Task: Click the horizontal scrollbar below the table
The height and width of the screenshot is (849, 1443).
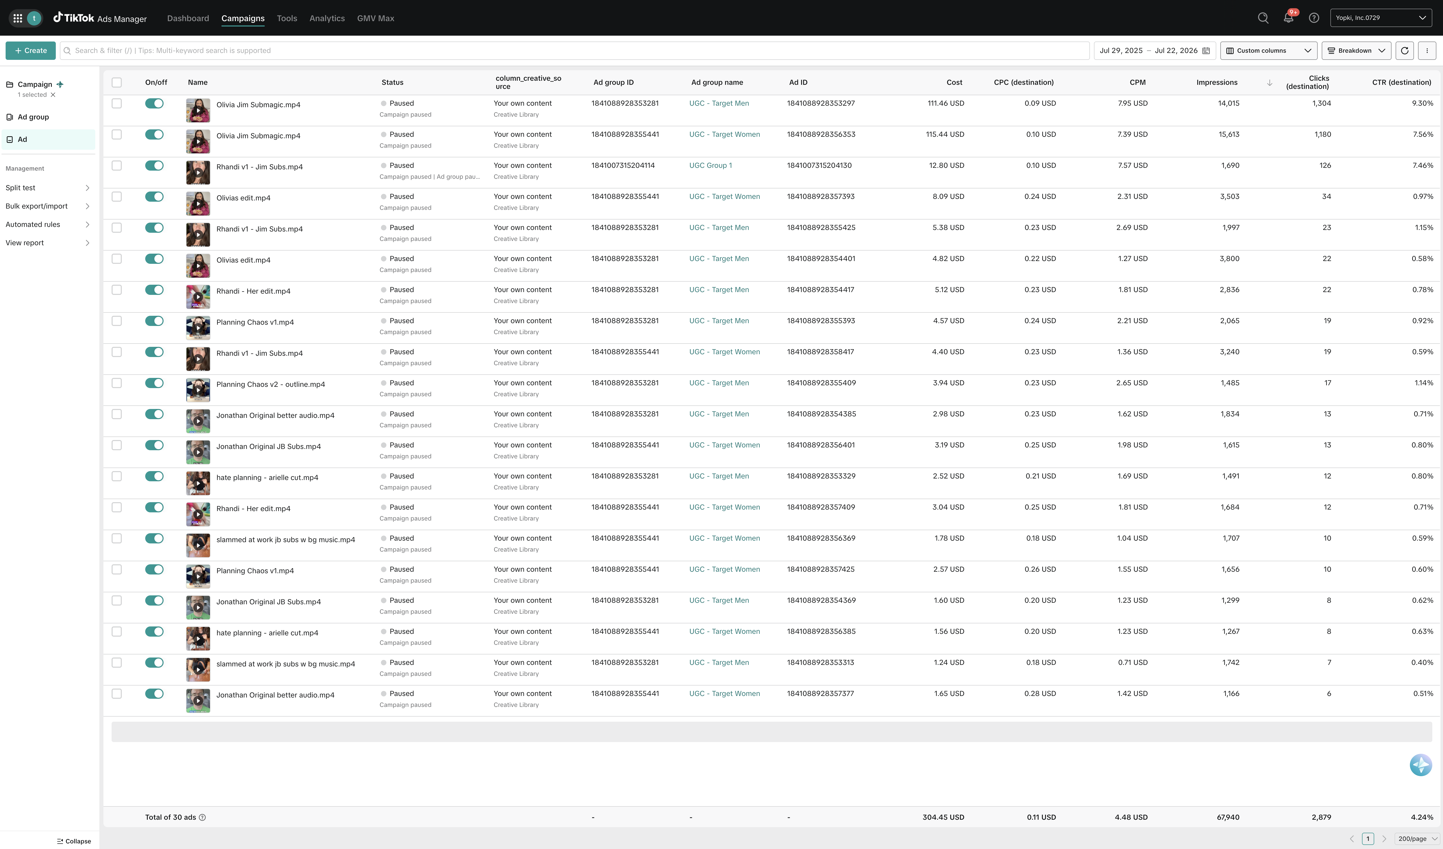Action: pos(771,732)
